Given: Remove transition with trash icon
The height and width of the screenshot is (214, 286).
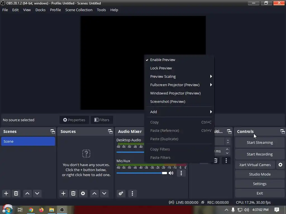Looking at the screenshot, I should coord(215,160).
